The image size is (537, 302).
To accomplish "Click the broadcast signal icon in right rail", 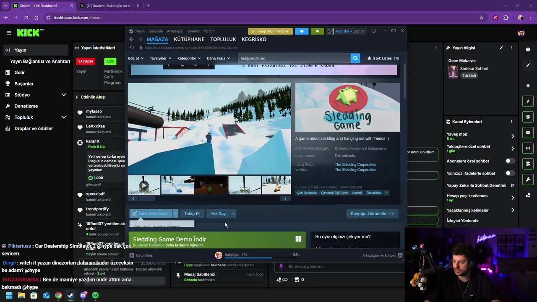I will tap(528, 148).
